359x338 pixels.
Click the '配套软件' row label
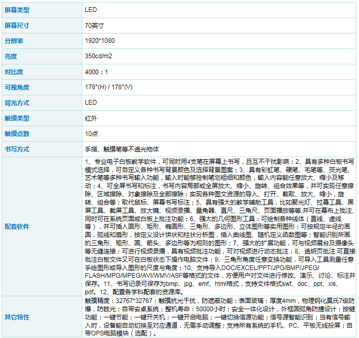(x=17, y=227)
